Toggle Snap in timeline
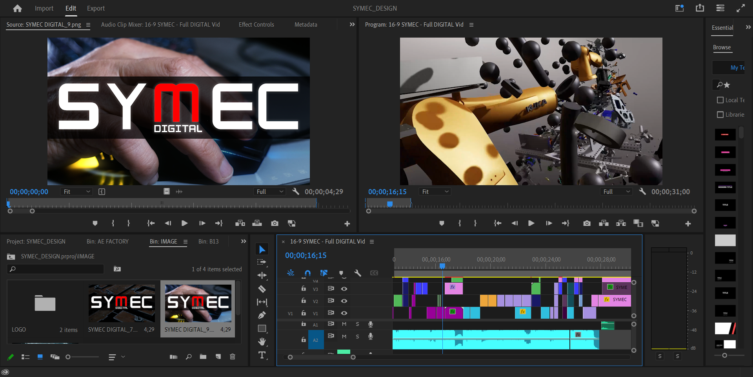The image size is (753, 377). coord(307,273)
